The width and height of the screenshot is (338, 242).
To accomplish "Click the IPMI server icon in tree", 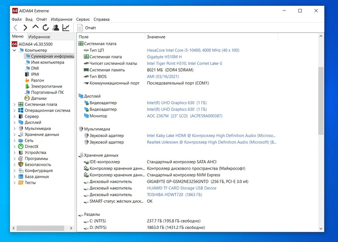I will (x=27, y=74).
